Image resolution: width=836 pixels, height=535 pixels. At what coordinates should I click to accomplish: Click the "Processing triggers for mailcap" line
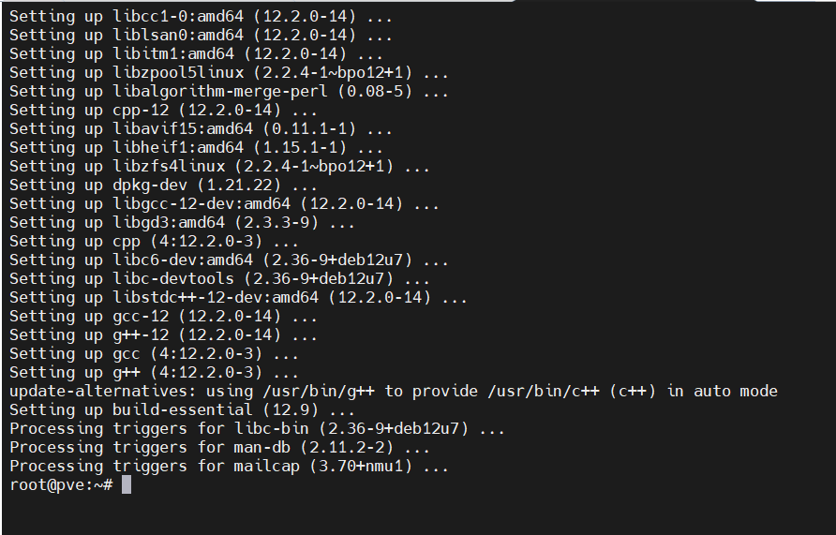[230, 466]
